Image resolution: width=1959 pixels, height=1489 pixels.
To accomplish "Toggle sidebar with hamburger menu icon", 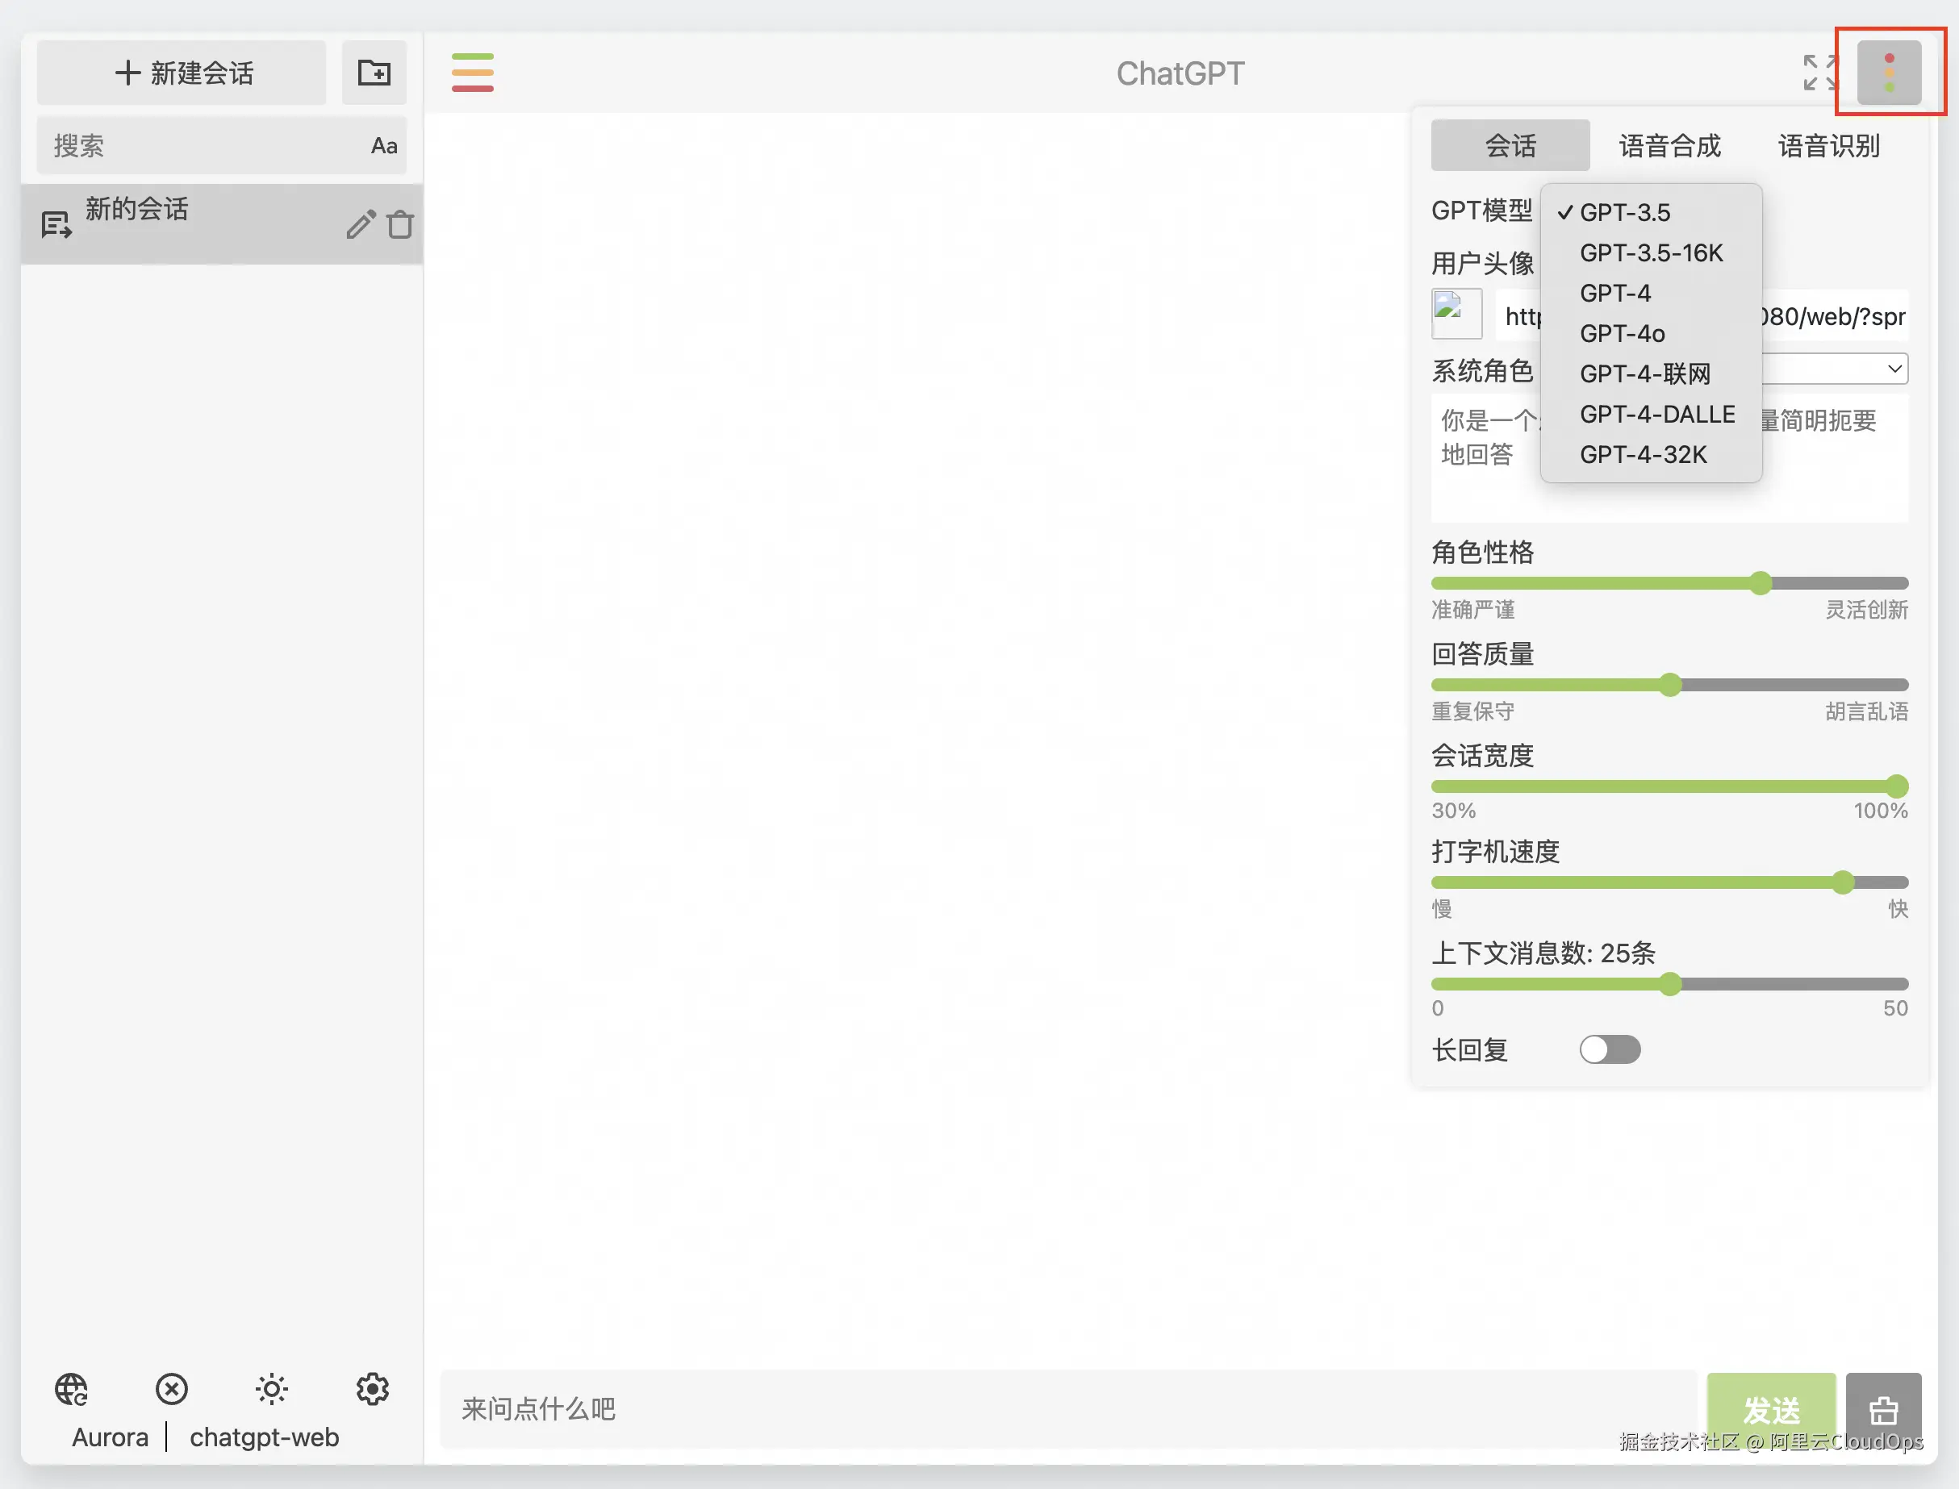I will tap(473, 73).
